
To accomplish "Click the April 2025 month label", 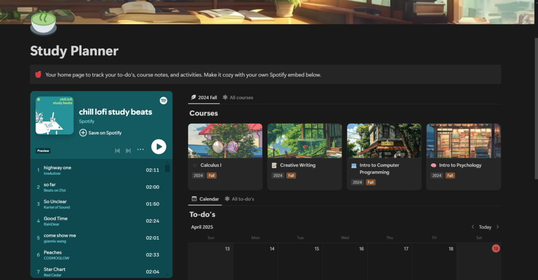I will coord(202,227).
